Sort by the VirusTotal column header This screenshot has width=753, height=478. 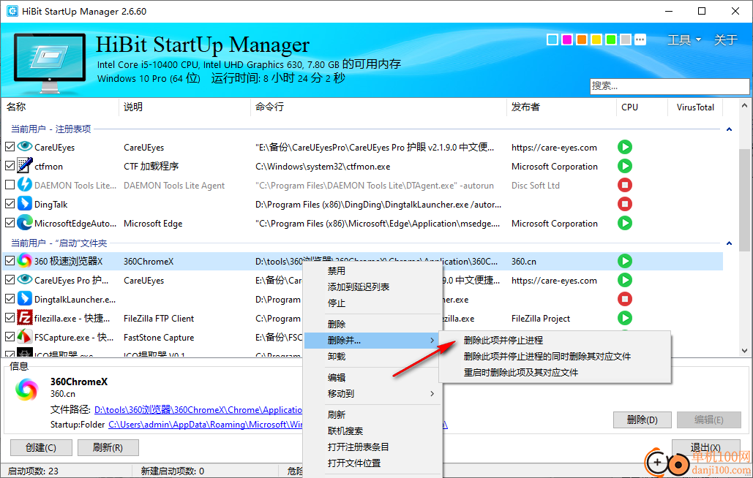coord(695,107)
